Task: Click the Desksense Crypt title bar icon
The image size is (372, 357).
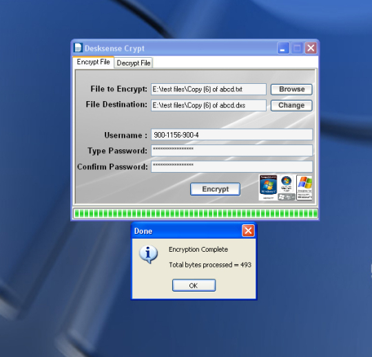Action: [78, 47]
